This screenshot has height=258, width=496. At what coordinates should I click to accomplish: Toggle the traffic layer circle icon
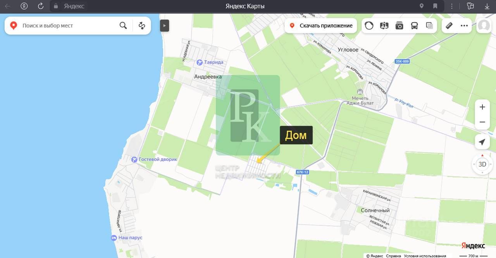(369, 26)
